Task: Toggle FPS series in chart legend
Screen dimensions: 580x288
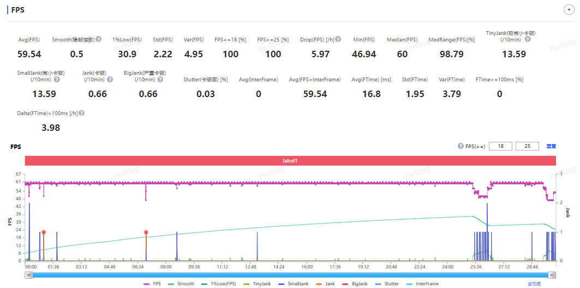Action: (x=152, y=284)
